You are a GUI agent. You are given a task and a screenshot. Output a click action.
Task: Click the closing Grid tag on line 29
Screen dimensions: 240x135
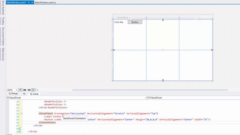point(33,132)
